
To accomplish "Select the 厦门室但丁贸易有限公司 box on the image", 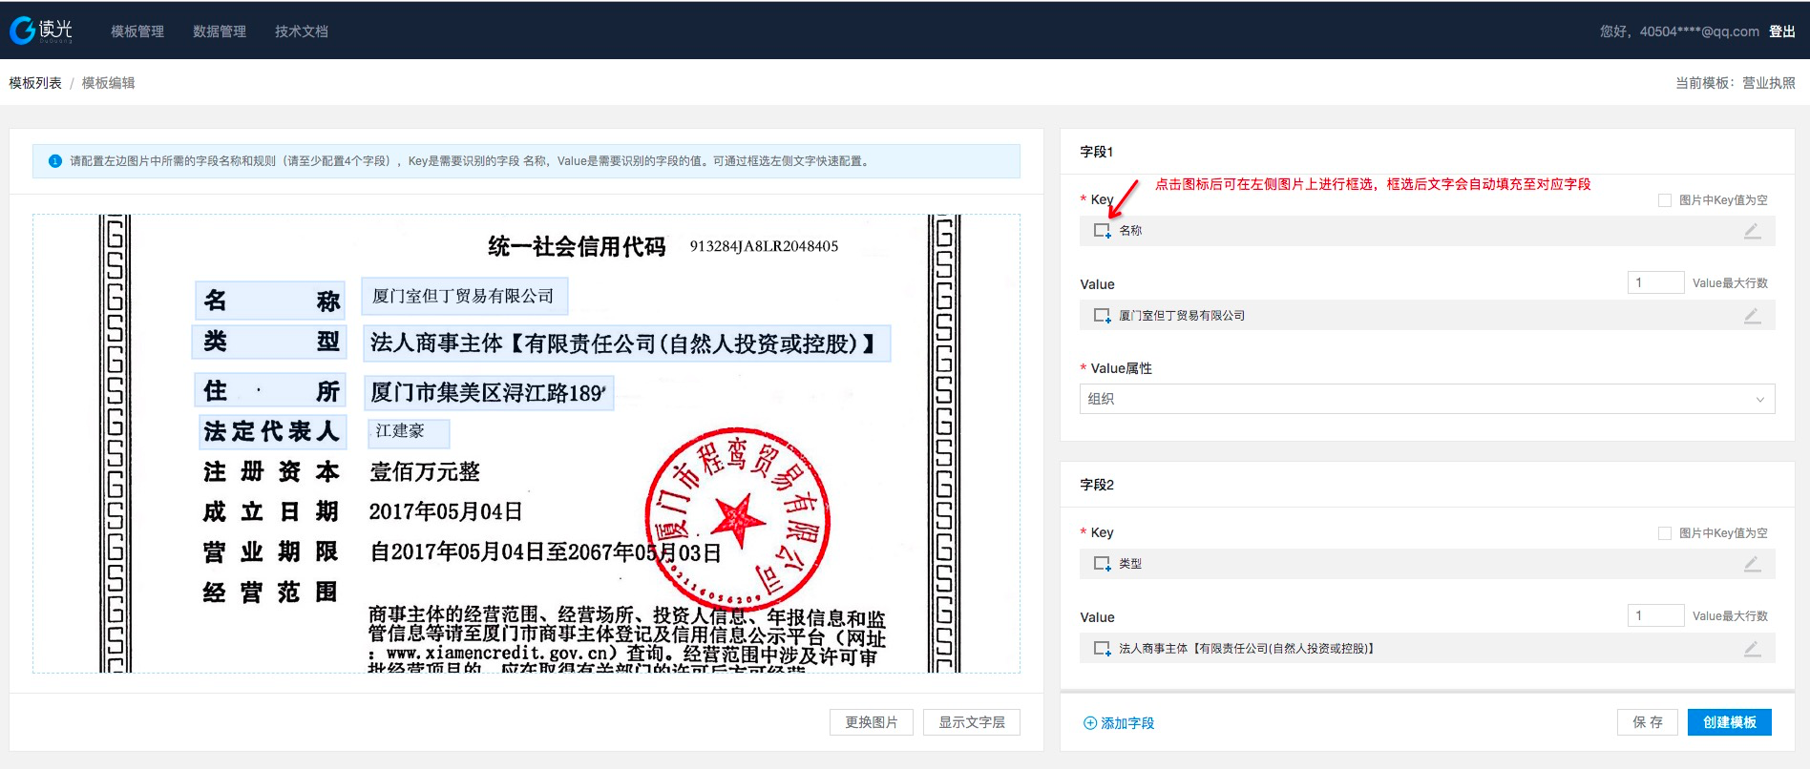I will coord(465,296).
